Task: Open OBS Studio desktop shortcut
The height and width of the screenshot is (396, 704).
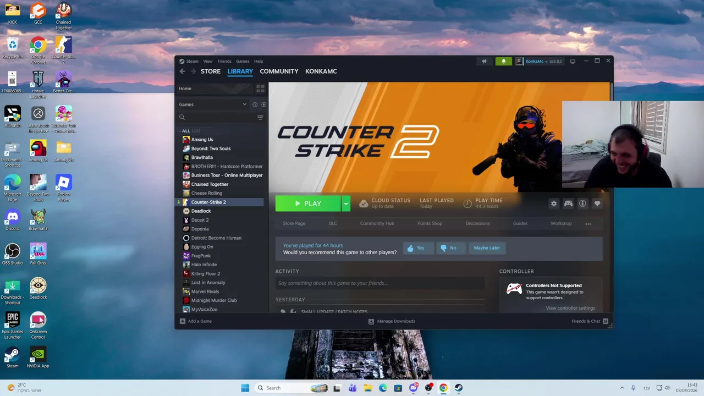Action: tap(12, 254)
